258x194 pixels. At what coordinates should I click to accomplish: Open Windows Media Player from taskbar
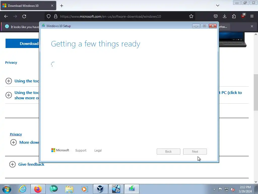(85, 189)
